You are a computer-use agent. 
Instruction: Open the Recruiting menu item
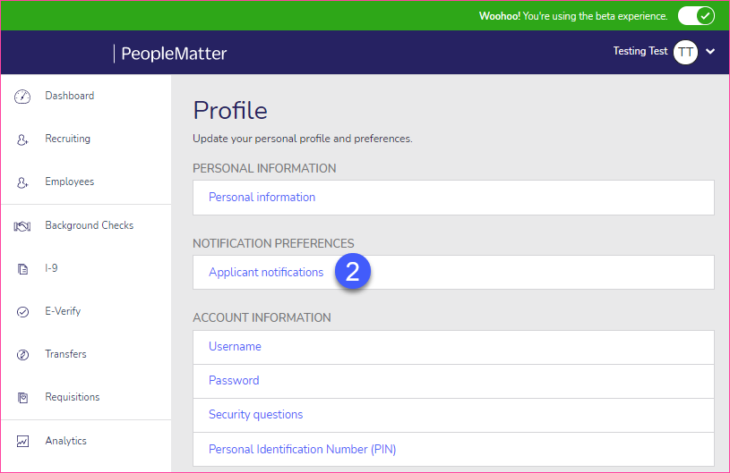click(x=67, y=139)
